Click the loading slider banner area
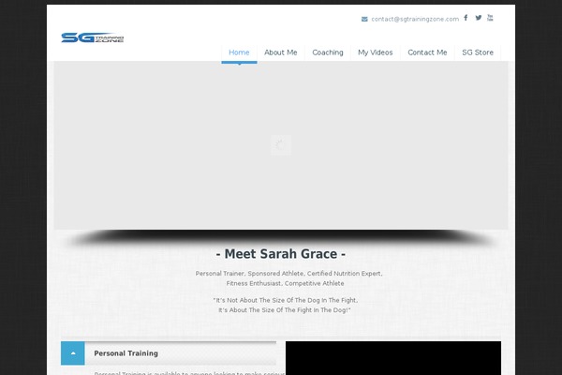 pos(281,145)
